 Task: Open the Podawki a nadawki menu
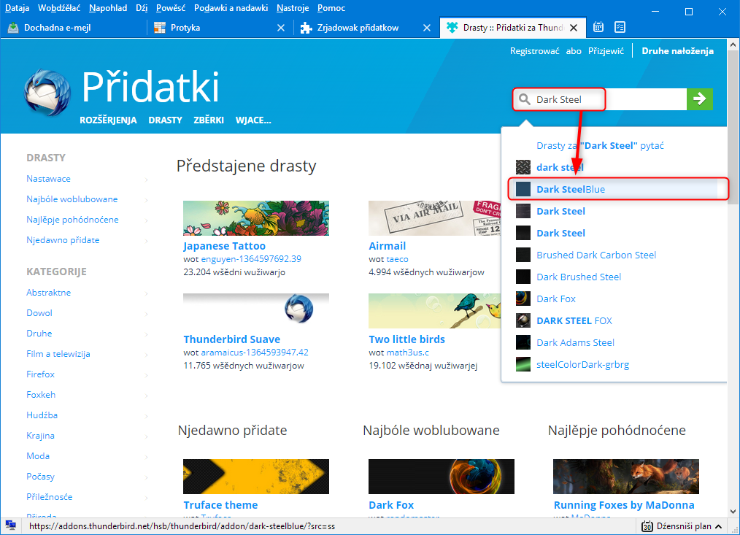pyautogui.click(x=231, y=8)
